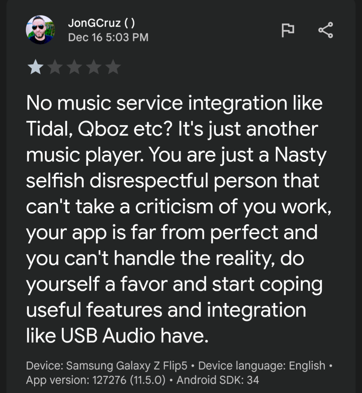Click the words 'selfish disrespectful person'
The width and height of the screenshot is (362, 393).
152,181
